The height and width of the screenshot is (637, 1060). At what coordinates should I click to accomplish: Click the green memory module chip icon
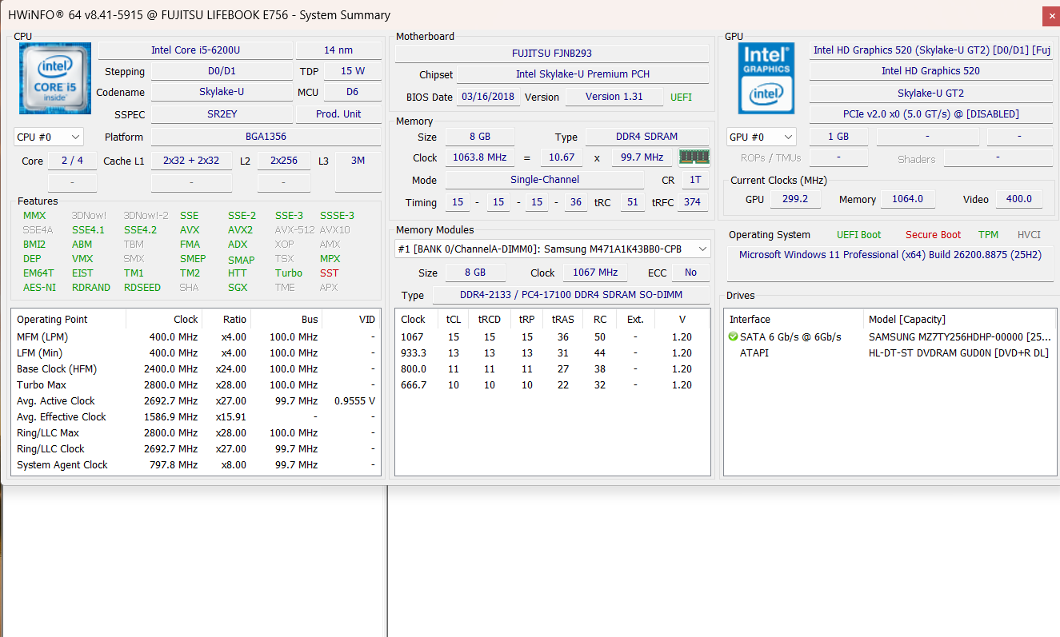(694, 157)
